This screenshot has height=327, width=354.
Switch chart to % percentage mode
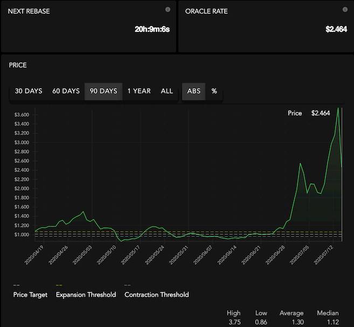214,91
